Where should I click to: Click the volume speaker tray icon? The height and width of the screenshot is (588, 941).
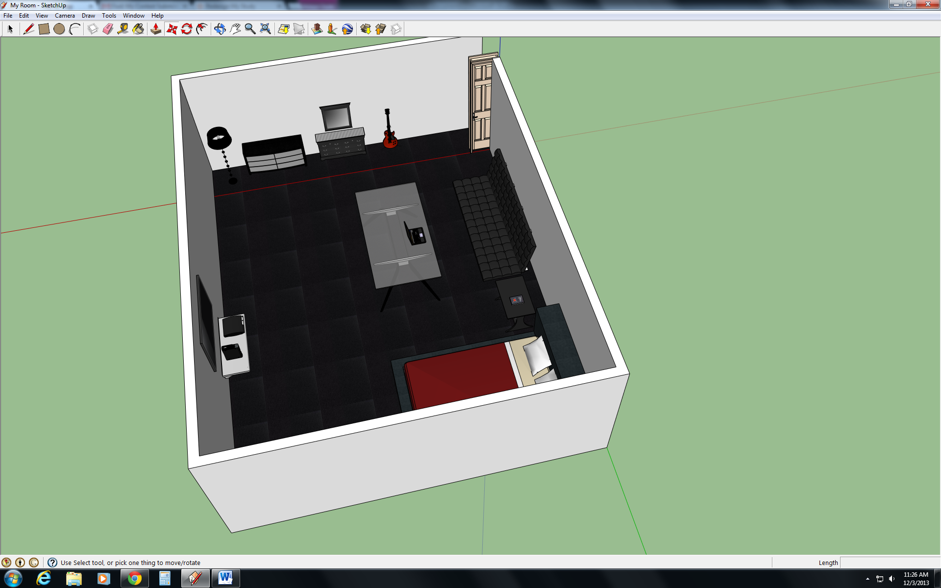[892, 579]
